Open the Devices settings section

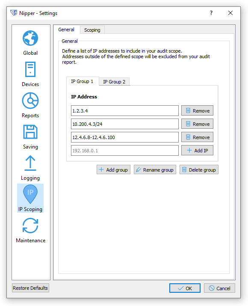(x=30, y=74)
